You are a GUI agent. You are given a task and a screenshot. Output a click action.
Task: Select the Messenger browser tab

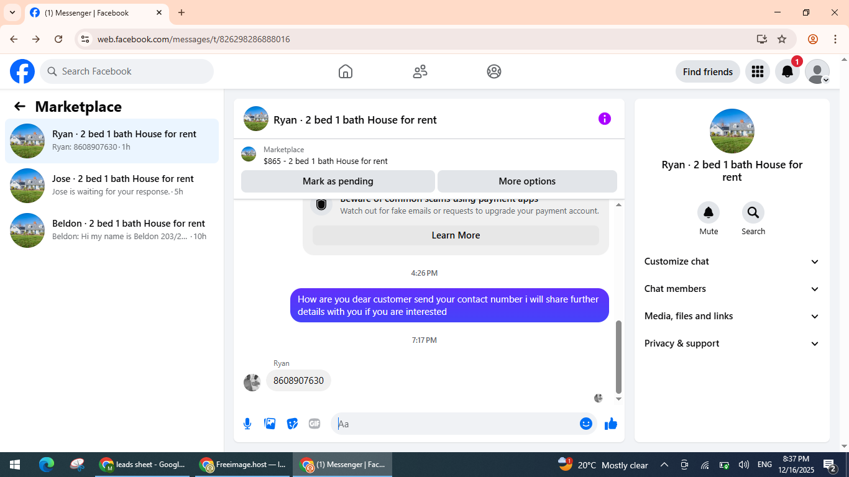96,12
